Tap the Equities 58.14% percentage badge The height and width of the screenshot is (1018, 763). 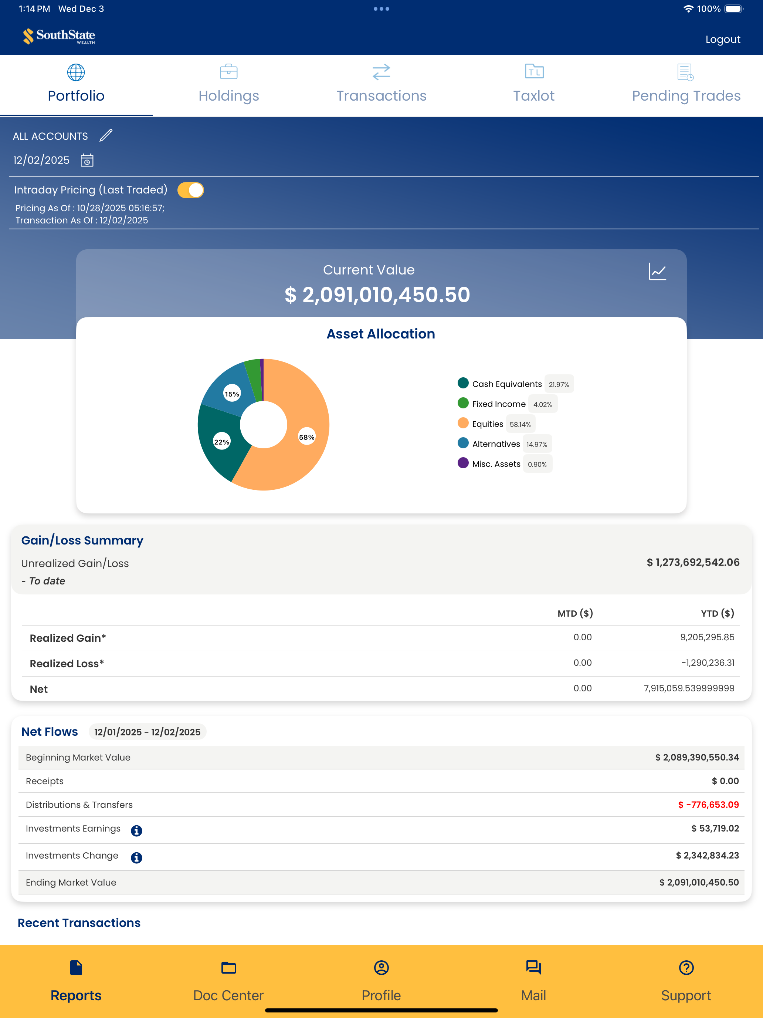click(520, 424)
